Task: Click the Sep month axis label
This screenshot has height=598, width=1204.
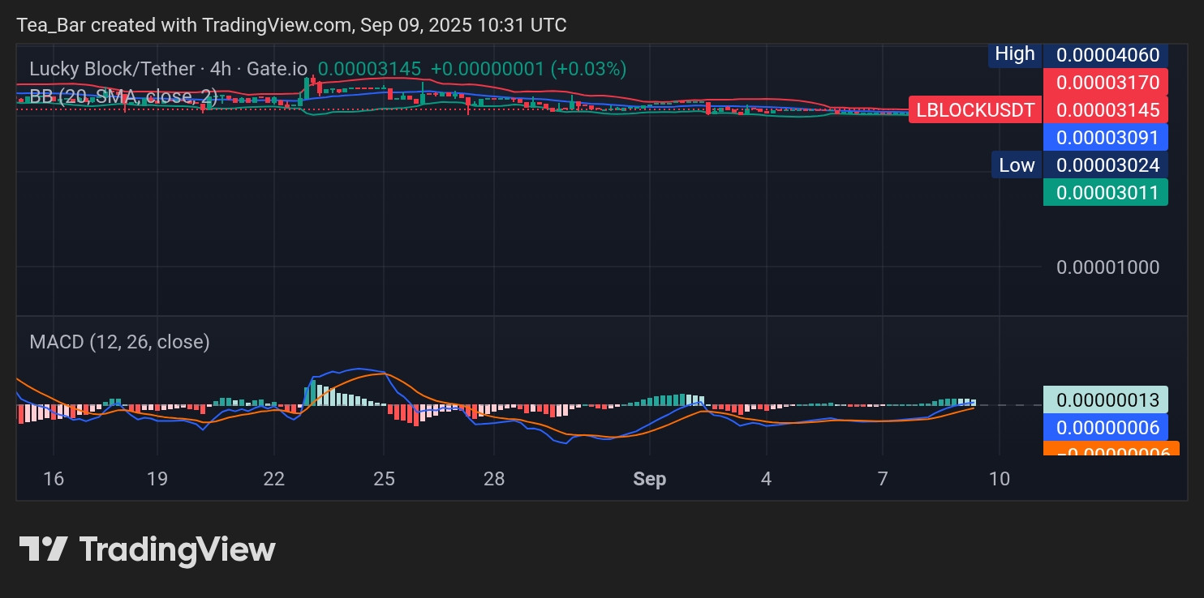Action: pos(650,479)
